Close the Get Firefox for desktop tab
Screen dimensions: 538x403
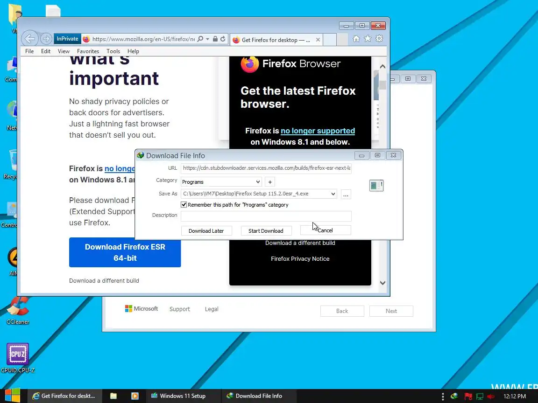tap(318, 40)
